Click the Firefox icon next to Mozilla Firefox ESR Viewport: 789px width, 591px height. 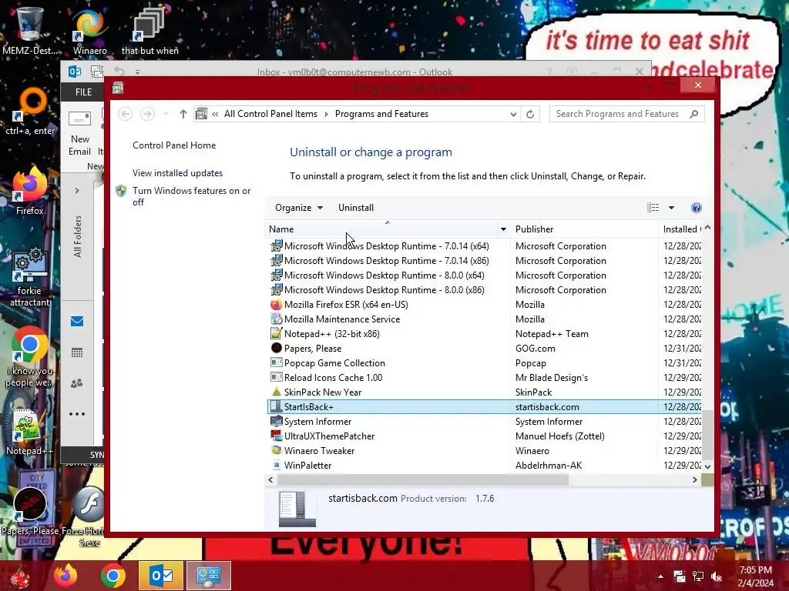(277, 305)
